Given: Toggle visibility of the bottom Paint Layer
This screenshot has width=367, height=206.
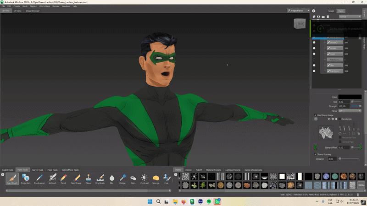Looking at the screenshot, I should tap(314, 71).
